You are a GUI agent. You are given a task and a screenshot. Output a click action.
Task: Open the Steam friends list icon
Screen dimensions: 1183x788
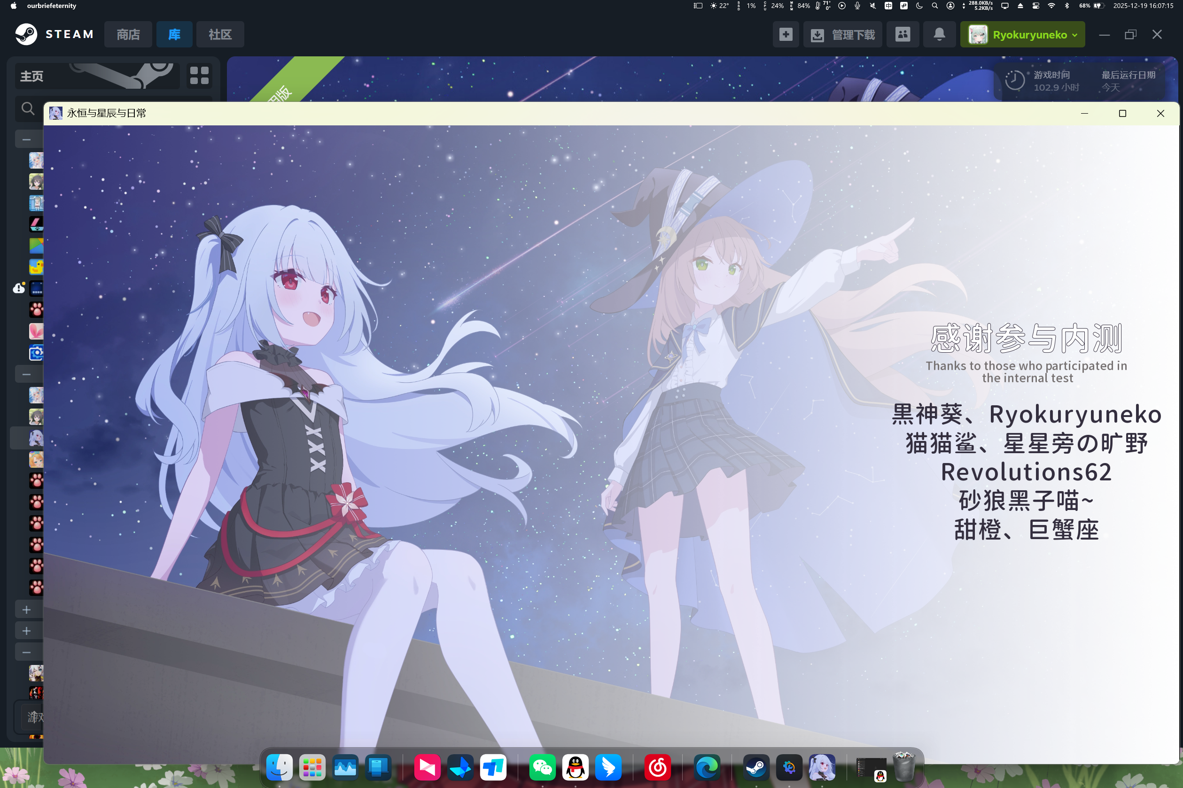[x=903, y=34]
